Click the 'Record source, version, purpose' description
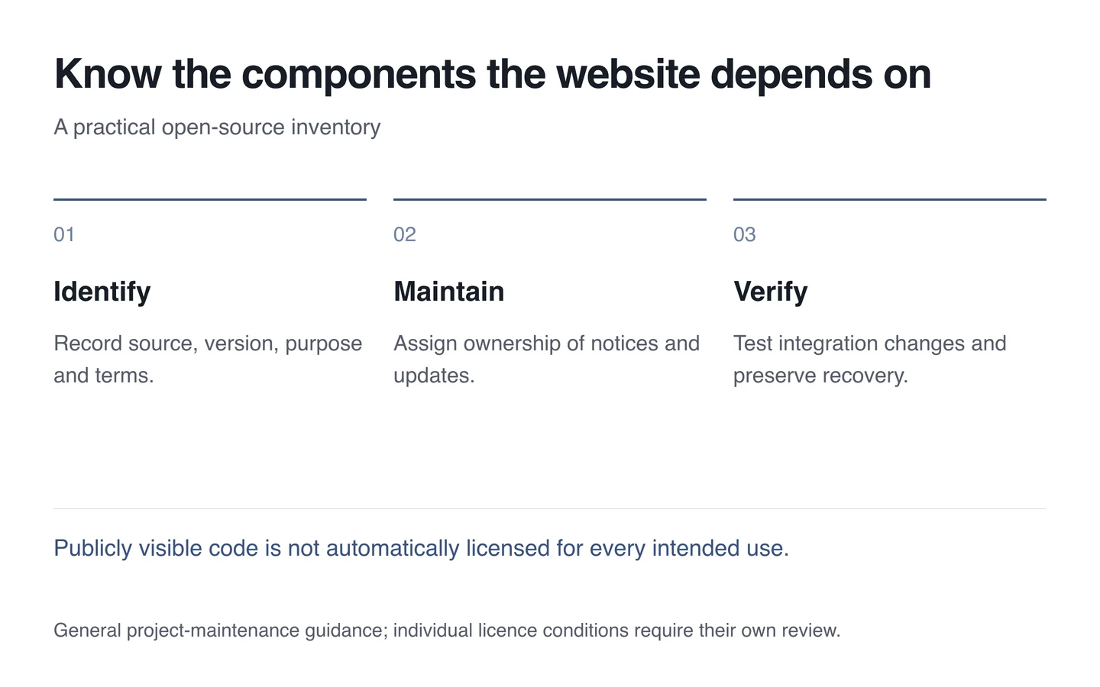 tap(208, 360)
